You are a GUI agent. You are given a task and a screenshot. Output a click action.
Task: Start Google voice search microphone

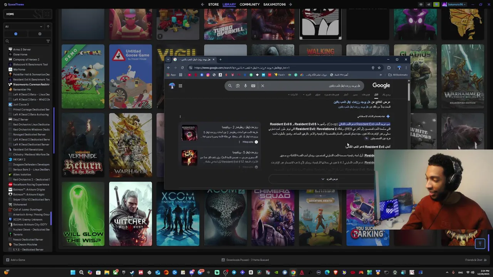tap(245, 86)
